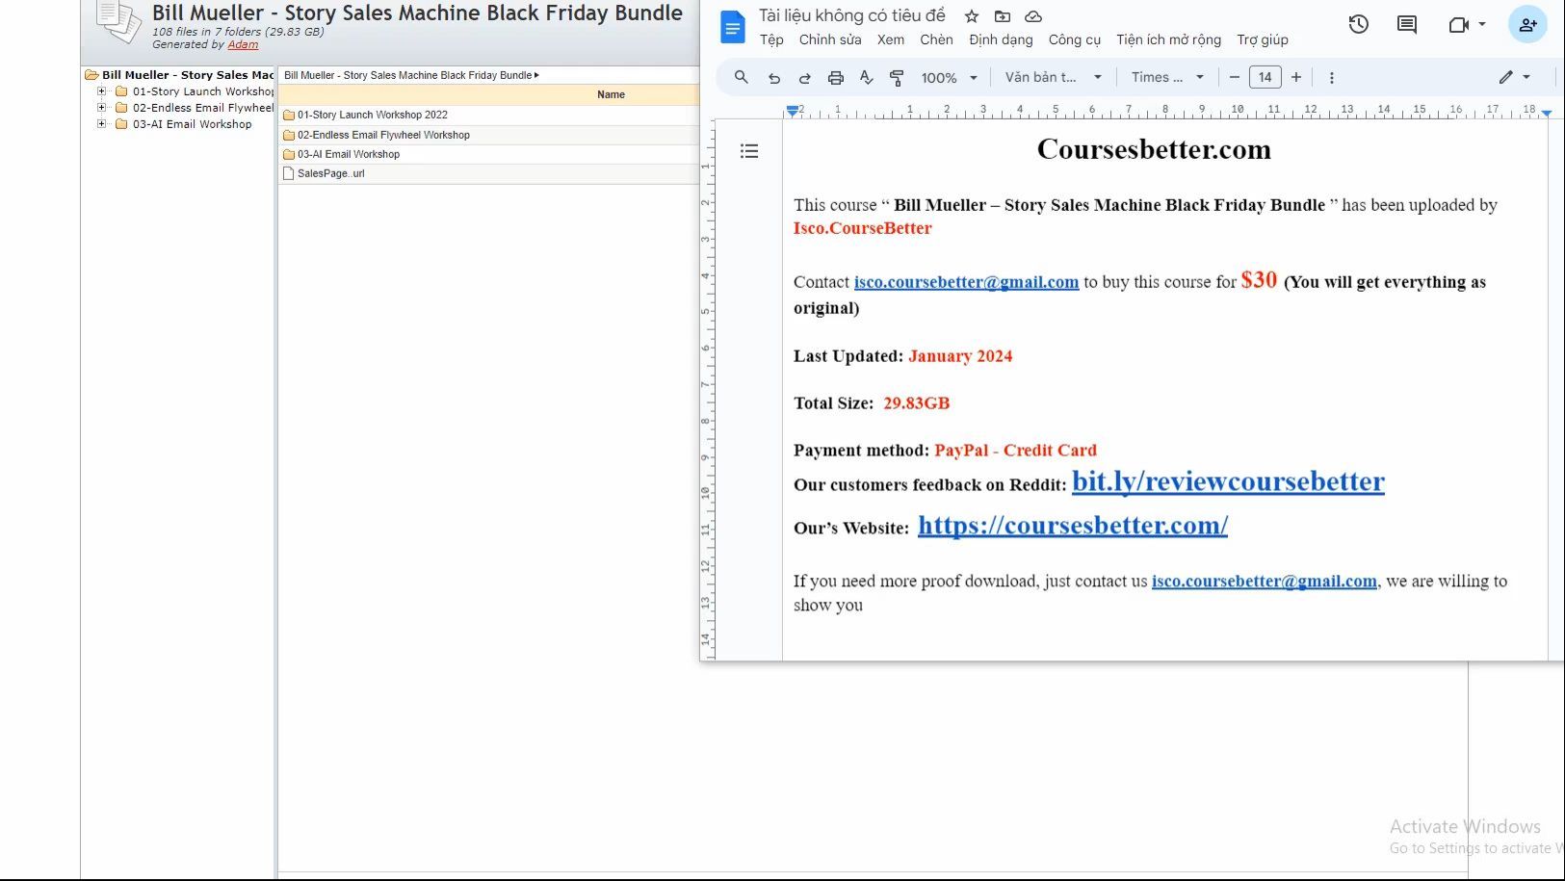Start a video meeting camera icon
The image size is (1565, 881).
(x=1458, y=25)
